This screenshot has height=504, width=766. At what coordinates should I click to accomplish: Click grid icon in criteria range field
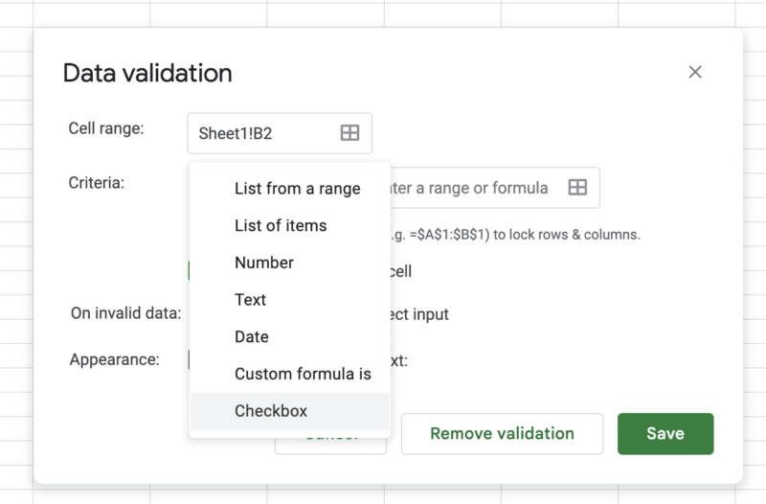[577, 188]
